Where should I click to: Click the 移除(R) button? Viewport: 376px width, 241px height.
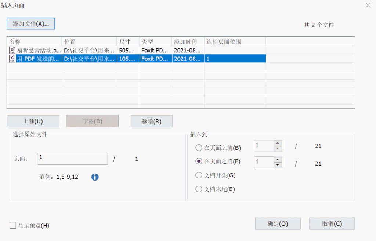(151, 121)
